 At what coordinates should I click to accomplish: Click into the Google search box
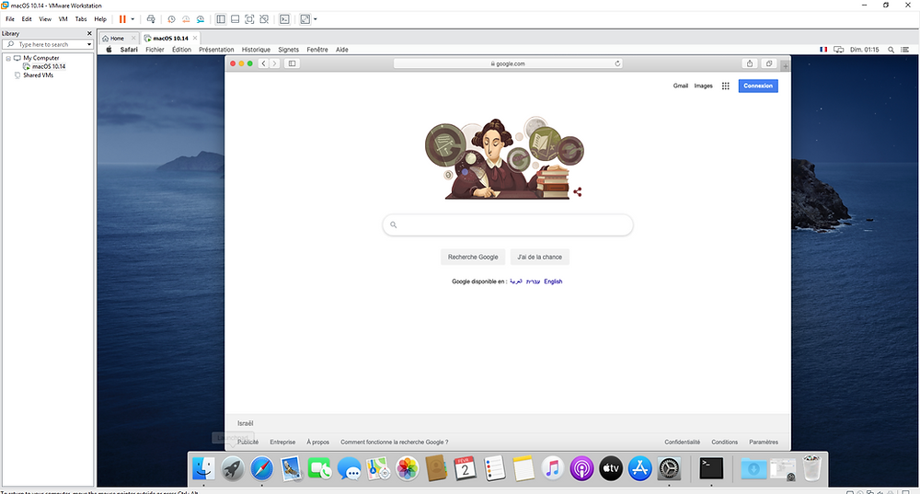pyautogui.click(x=508, y=224)
